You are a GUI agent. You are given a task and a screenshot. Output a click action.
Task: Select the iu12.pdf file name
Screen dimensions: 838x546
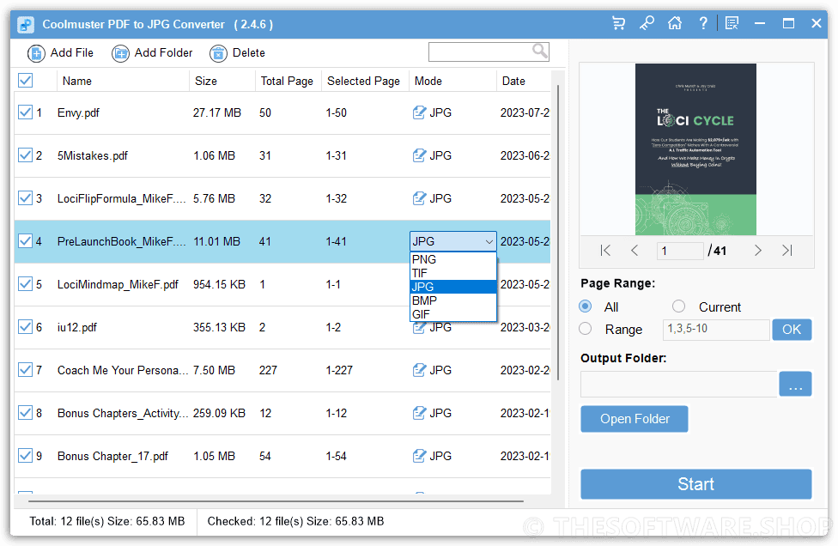coord(77,327)
